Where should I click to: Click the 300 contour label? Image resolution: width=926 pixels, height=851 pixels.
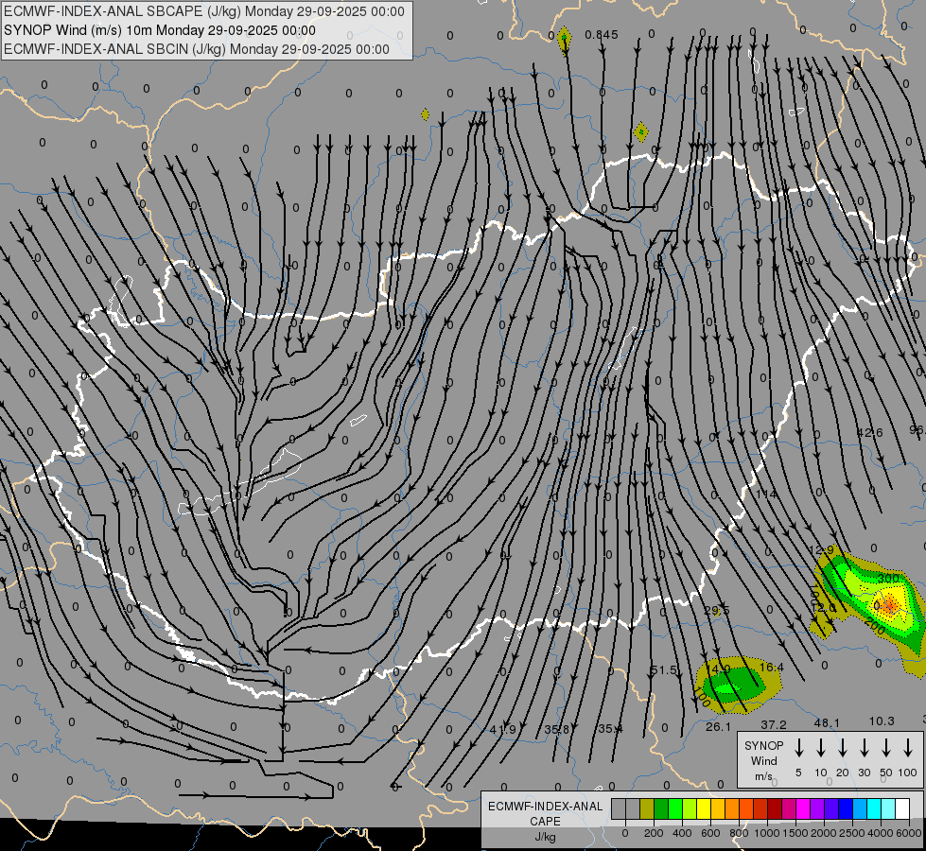pyautogui.click(x=888, y=578)
